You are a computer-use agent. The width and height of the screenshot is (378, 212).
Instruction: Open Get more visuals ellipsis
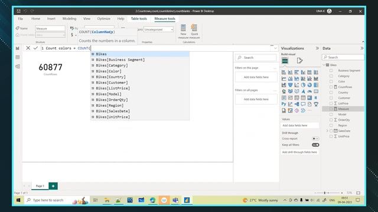click(309, 111)
